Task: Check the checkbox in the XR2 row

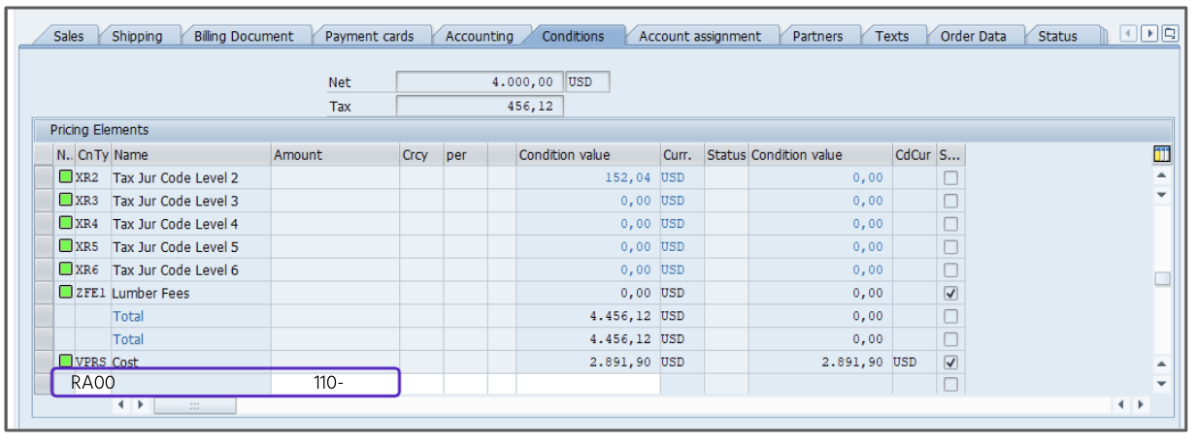Action: coord(950,178)
